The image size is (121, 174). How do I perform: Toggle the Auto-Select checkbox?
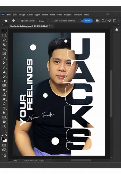[x=22, y=21]
